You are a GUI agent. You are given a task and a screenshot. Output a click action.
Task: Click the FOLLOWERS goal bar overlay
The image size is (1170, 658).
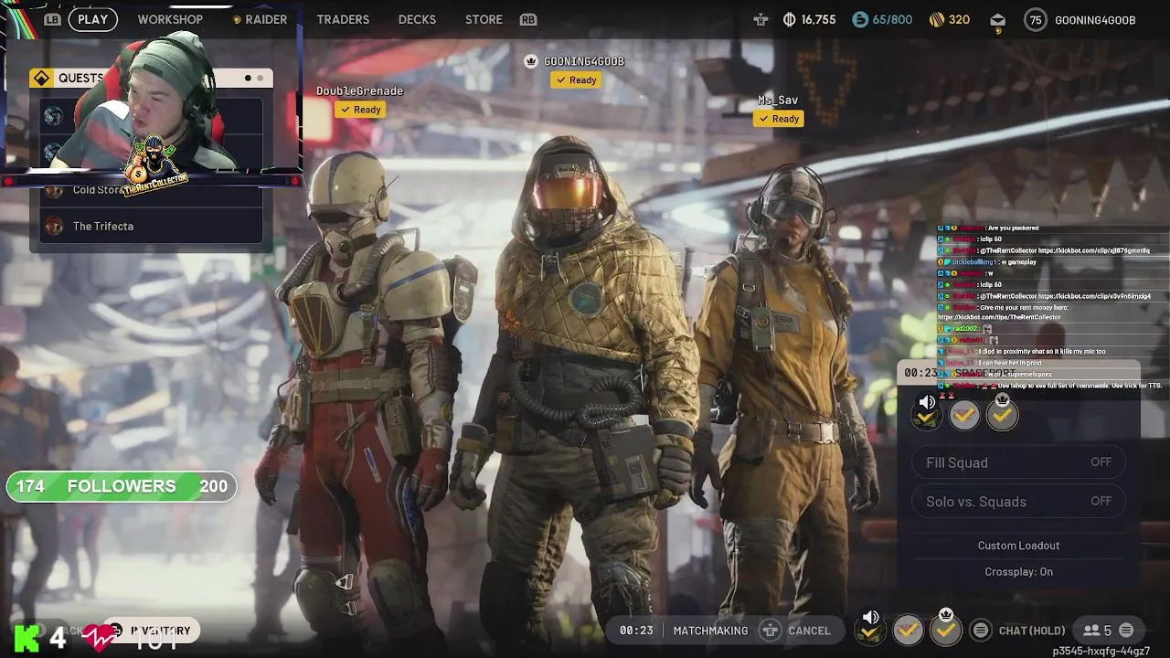[122, 486]
